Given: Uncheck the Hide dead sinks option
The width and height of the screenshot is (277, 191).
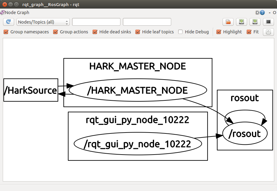Looking at the screenshot, I should [x=95, y=32].
